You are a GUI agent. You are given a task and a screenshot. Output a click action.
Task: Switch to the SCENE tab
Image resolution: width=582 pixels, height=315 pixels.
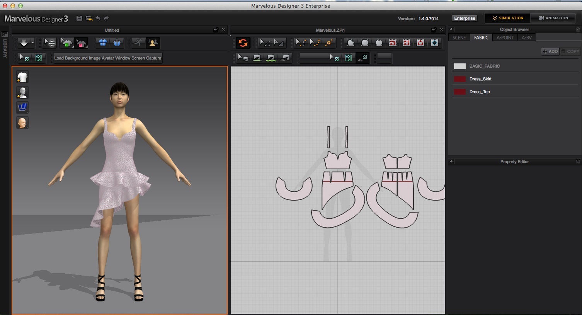coord(459,37)
